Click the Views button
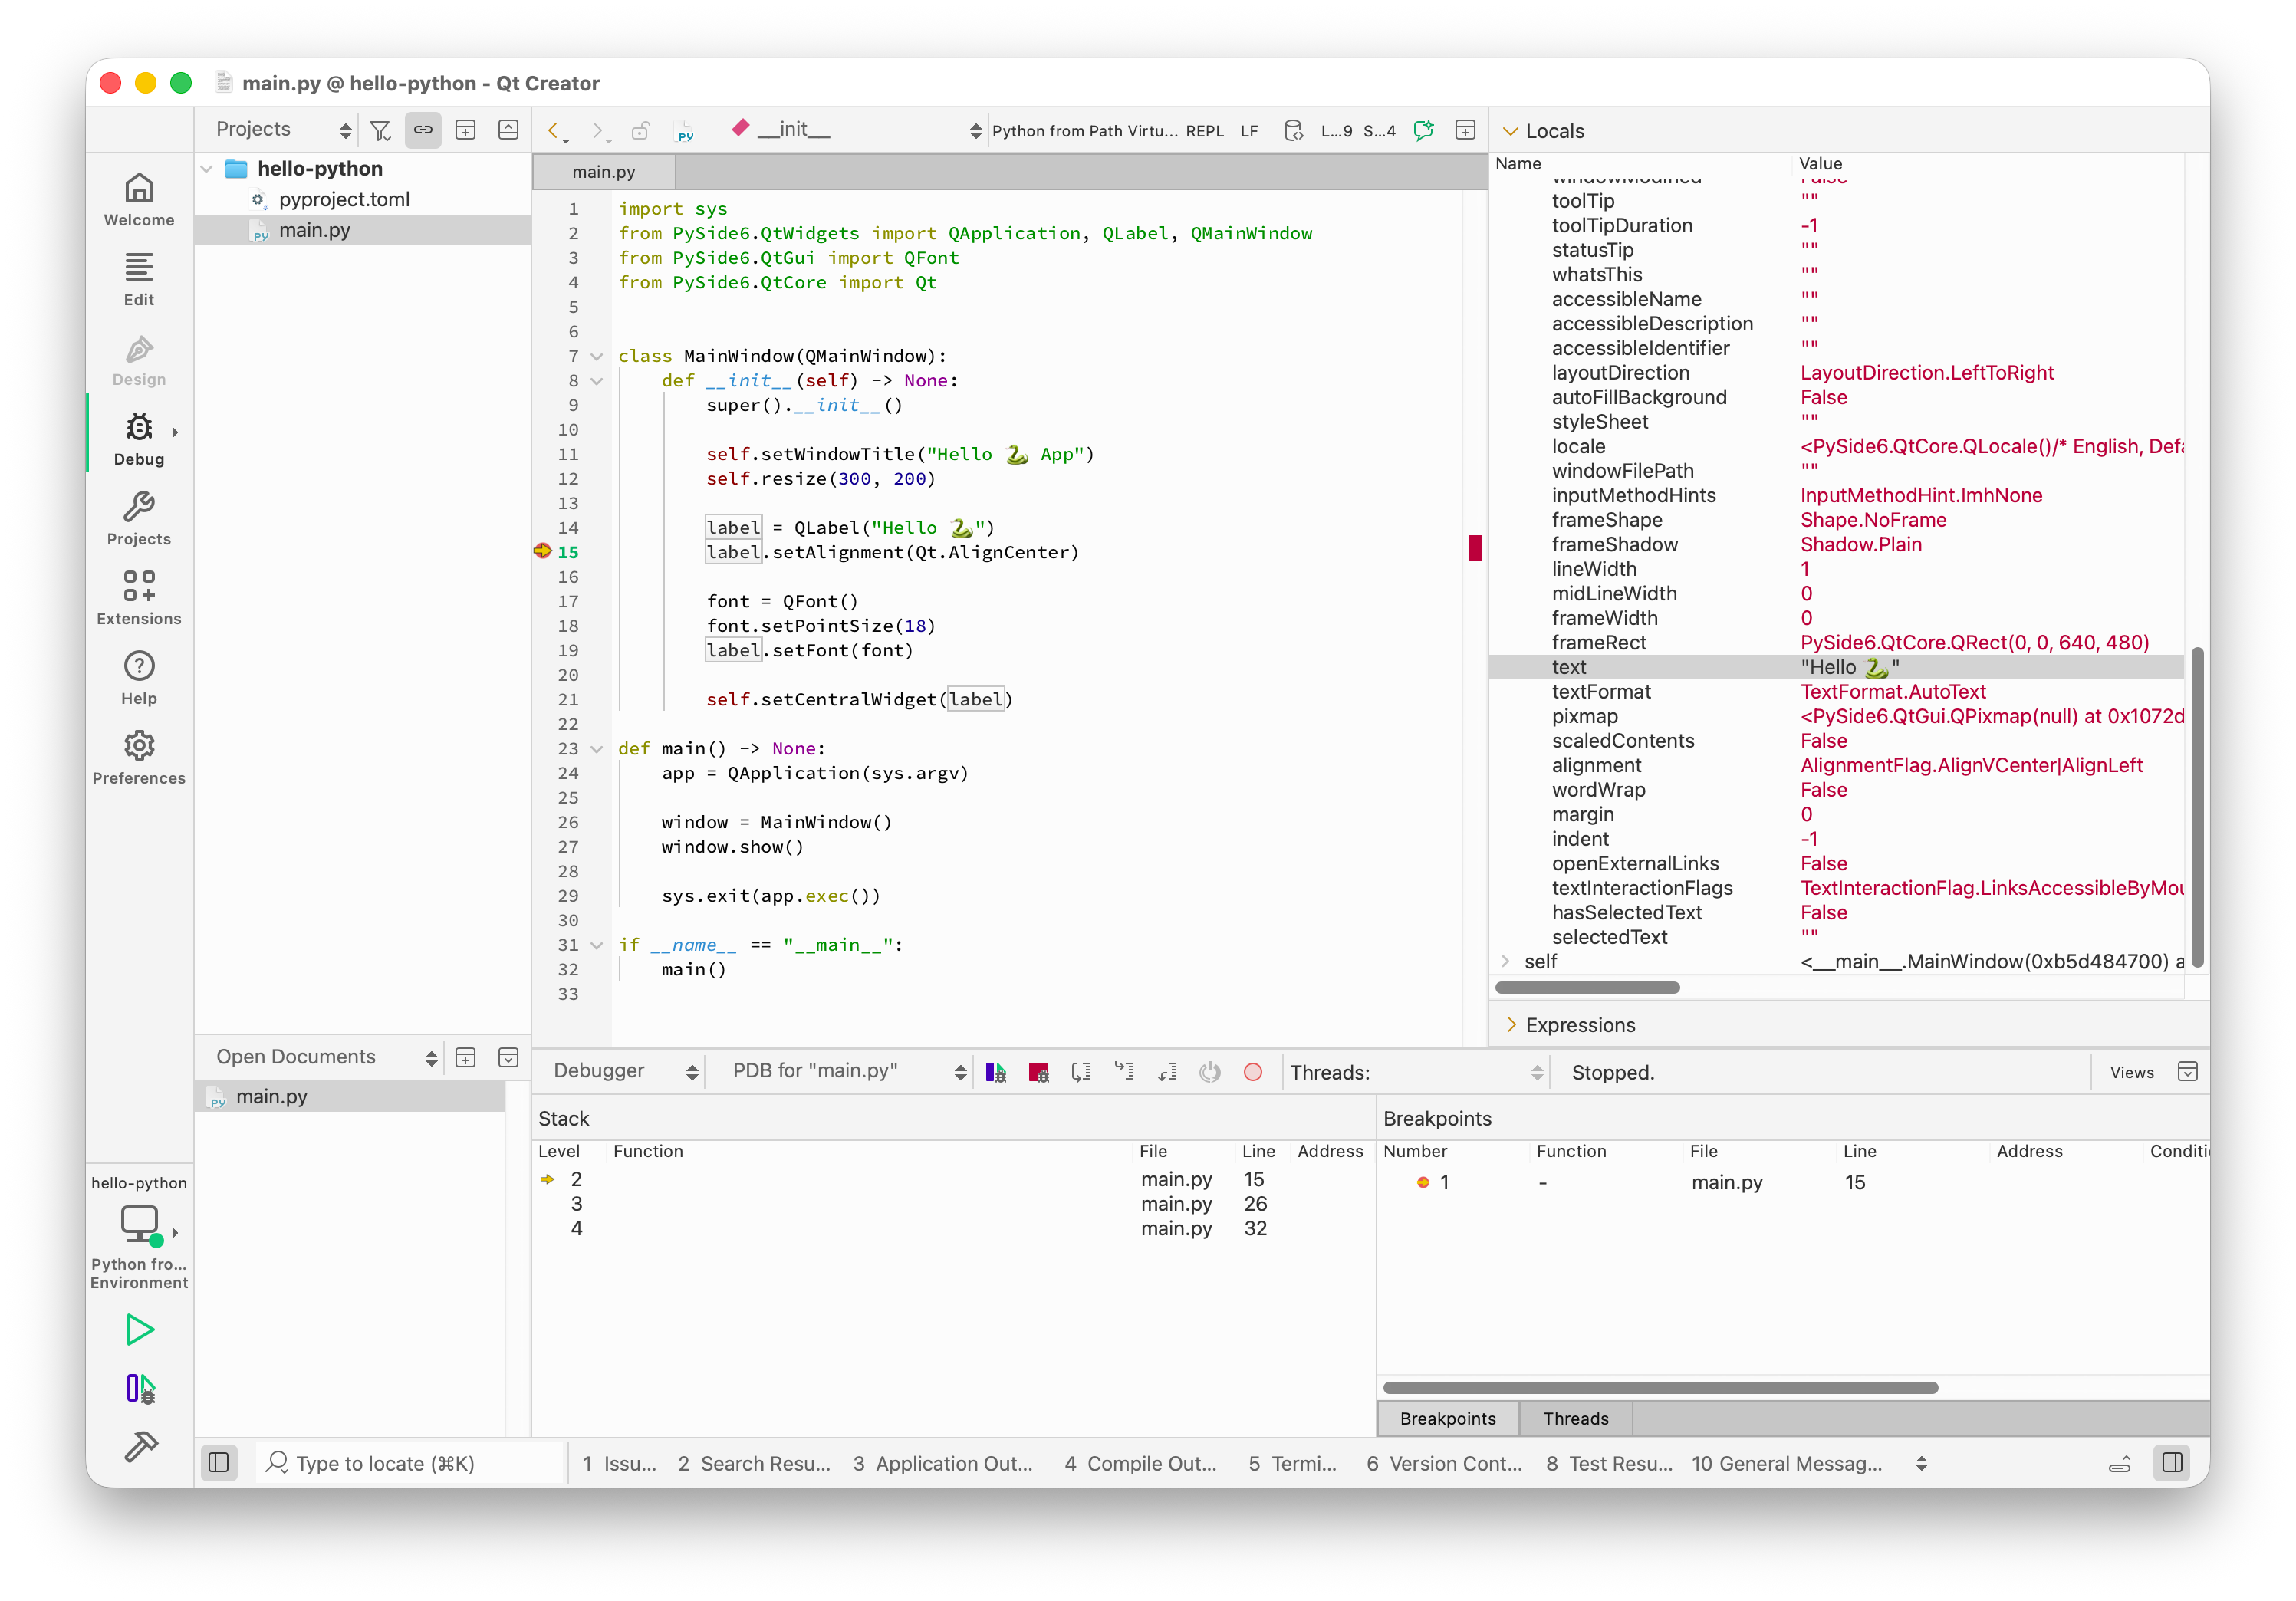 click(x=2131, y=1072)
